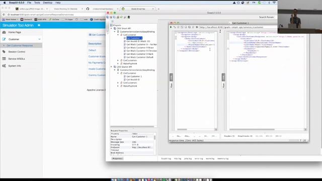Click the response XML horizontal scrollbar
Viewport: 322px width, 181px height.
[252, 130]
